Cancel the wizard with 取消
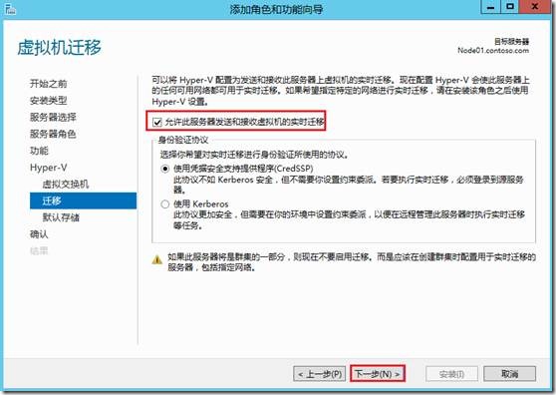 pos(509,374)
